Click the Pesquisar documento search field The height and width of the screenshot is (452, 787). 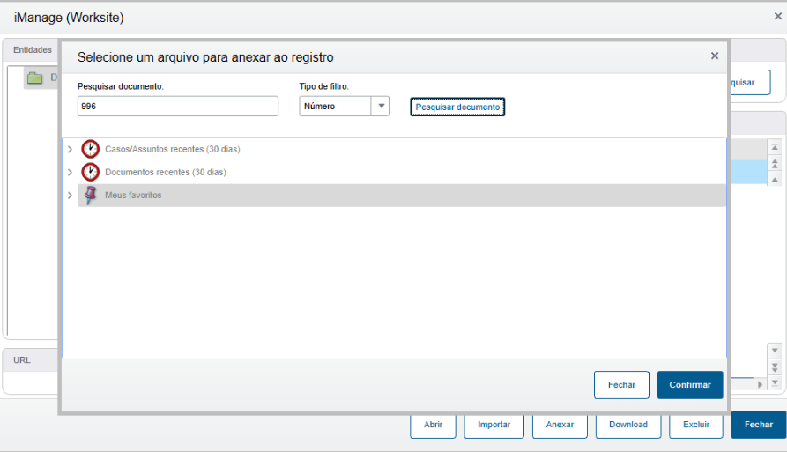tap(178, 107)
